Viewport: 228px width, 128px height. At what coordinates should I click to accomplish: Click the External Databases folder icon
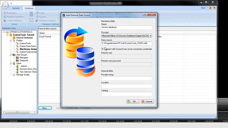point(14,38)
